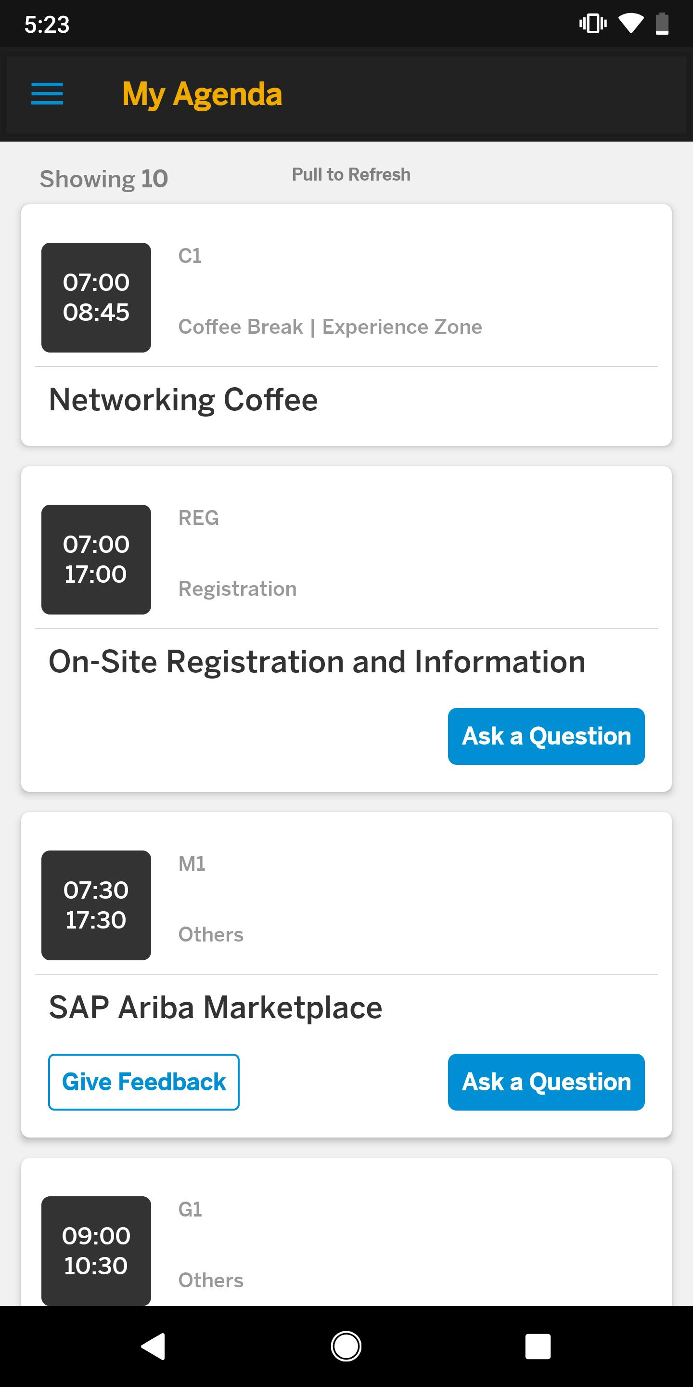This screenshot has width=693, height=1387.
Task: Tap the vibrate mode status icon
Action: (x=593, y=24)
